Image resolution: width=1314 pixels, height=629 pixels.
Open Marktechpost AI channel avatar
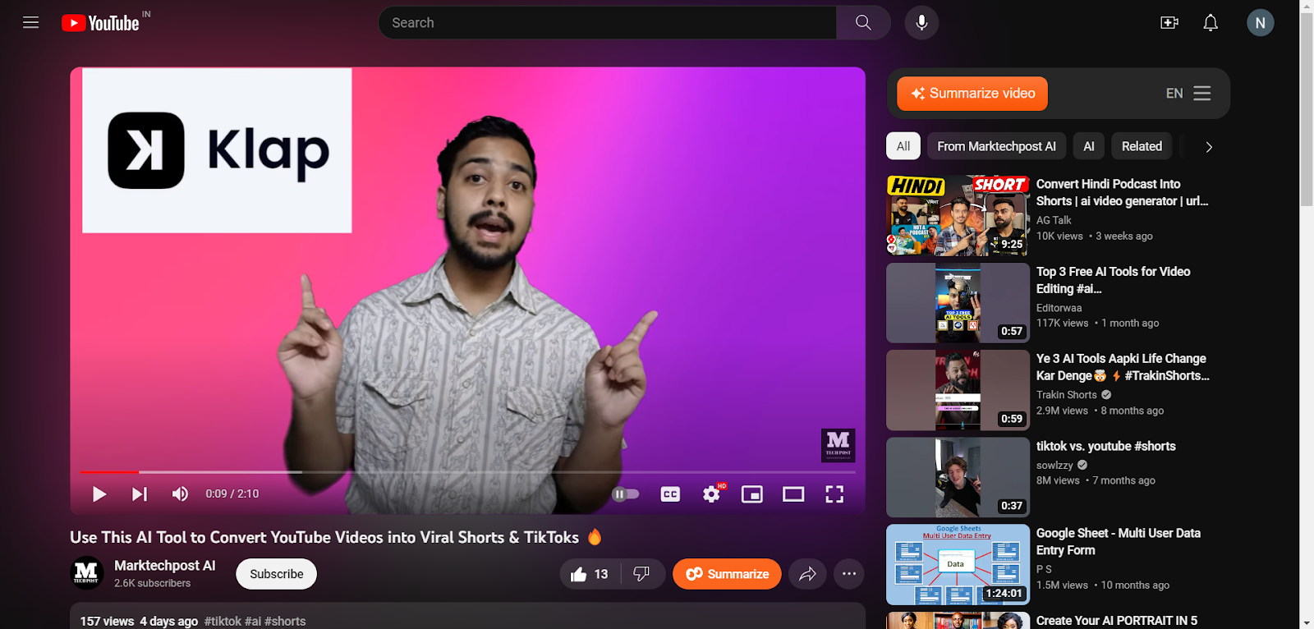[86, 572]
